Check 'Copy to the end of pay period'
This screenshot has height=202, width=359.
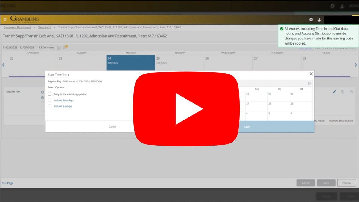point(50,94)
